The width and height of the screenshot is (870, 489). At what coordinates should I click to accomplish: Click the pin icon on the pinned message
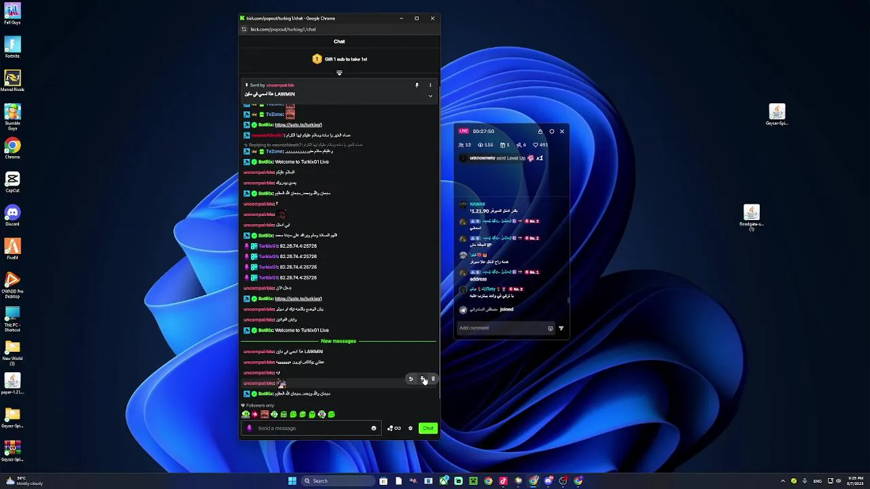417,86
